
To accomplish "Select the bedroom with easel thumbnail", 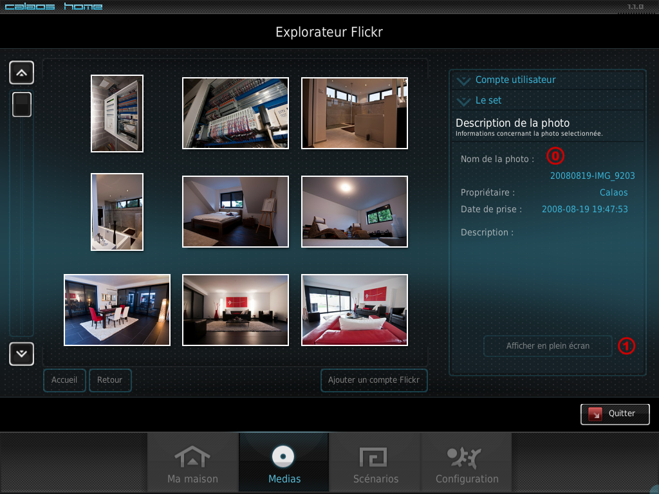I will point(236,211).
